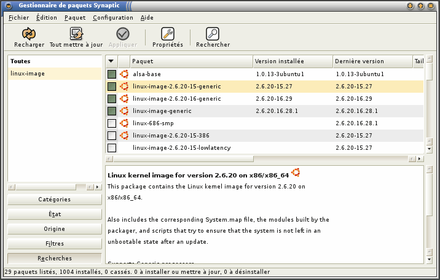Click linux-image-2.6.20-16-generic package name

177,99
